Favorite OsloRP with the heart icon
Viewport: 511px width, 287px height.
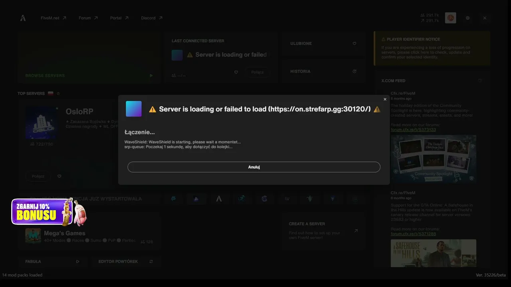click(x=59, y=176)
